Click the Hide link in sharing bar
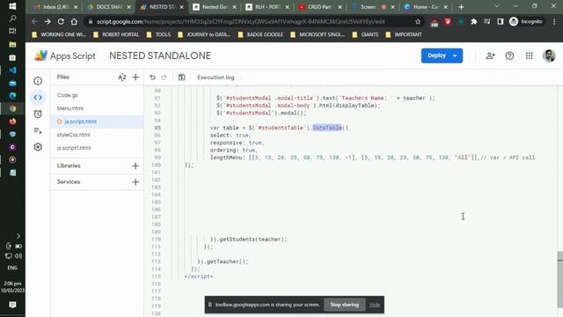Screen dimensions: 563x317 tap(375, 305)
